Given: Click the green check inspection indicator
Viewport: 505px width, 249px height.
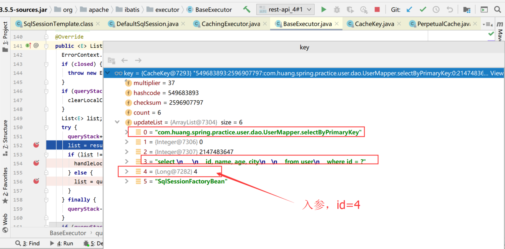Looking at the screenshot, I should click(491, 34).
